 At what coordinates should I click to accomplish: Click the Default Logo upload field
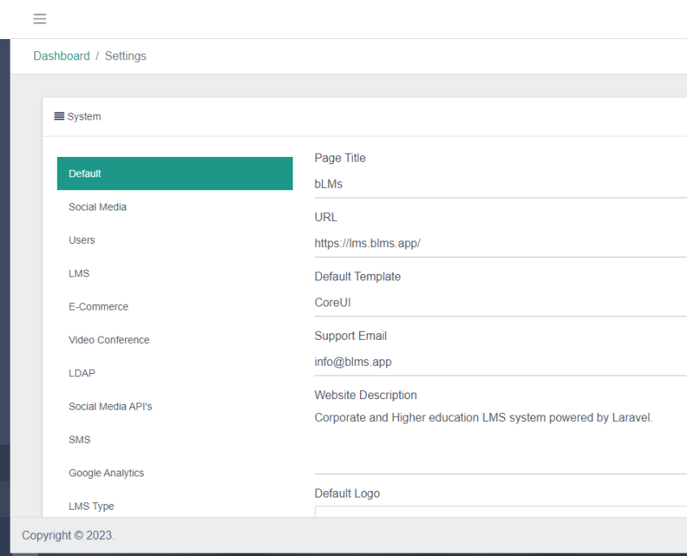(500, 511)
